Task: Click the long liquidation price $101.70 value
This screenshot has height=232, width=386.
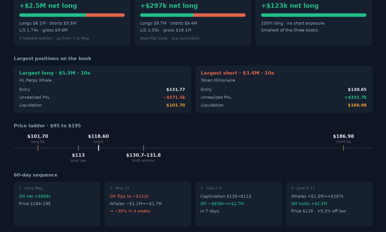Action: coord(176,105)
